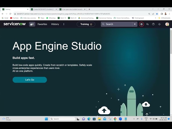Star the Training page as favorite

coord(91,24)
